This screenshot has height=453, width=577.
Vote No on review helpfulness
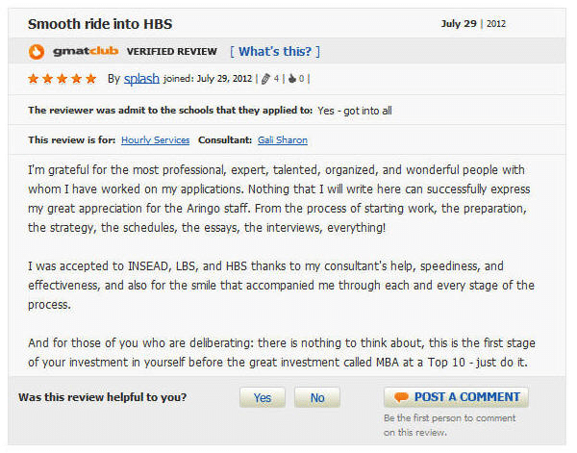click(317, 397)
